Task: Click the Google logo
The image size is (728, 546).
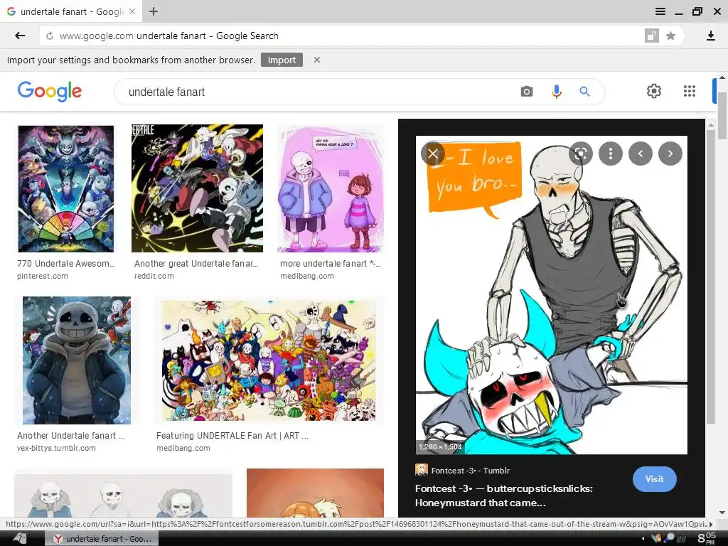Action: (50, 91)
